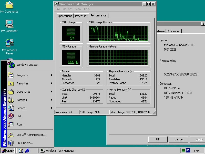
Task: Click the help question mark in System Properties
Action: 203,24
